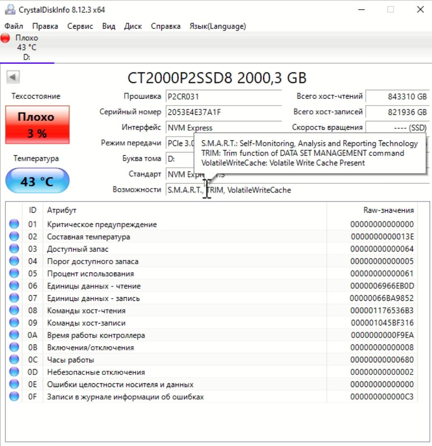Click blue status icon for attribute 0F
The width and height of the screenshot is (432, 446).
tap(14, 396)
